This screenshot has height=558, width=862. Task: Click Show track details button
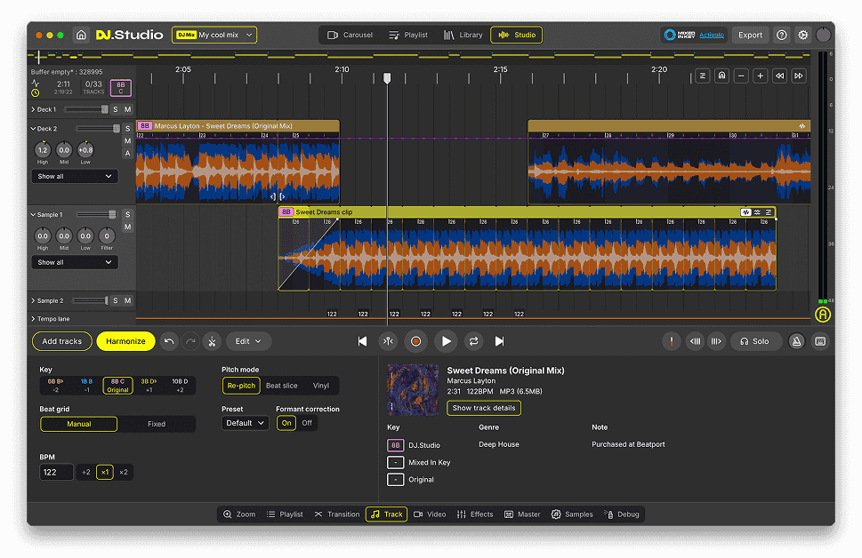click(x=484, y=408)
